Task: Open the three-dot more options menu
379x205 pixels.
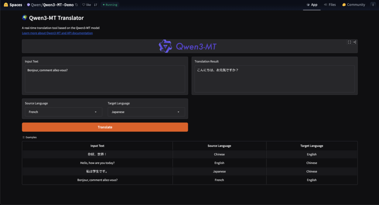Action: [x=373, y=4]
